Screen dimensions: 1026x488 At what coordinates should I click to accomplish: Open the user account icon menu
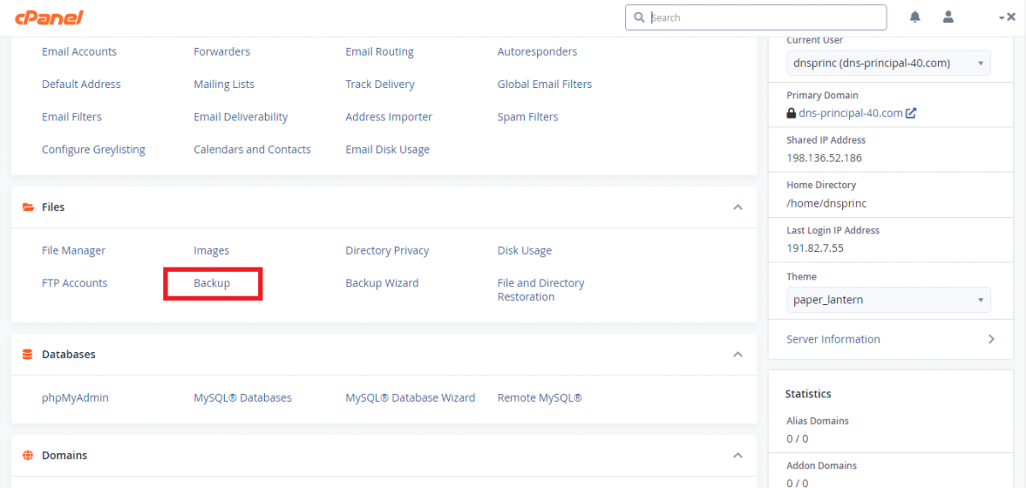click(948, 17)
